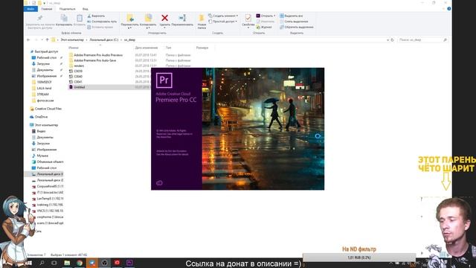476x268 pixels.
Task: Open the recent locations dropdown arrow
Action: point(42,39)
